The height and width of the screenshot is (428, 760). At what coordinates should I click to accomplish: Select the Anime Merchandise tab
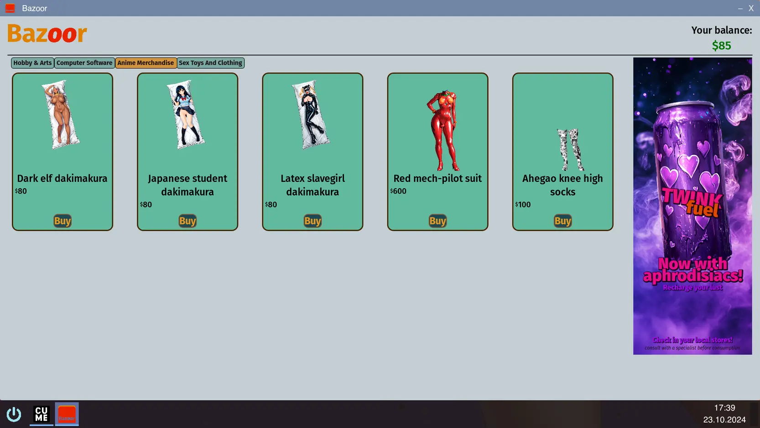click(146, 63)
